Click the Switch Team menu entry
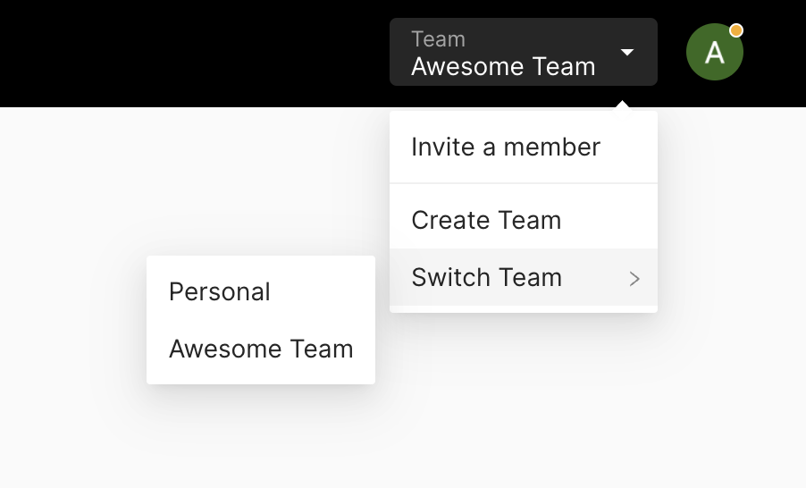Screen dimensions: 806x488 click(524, 277)
